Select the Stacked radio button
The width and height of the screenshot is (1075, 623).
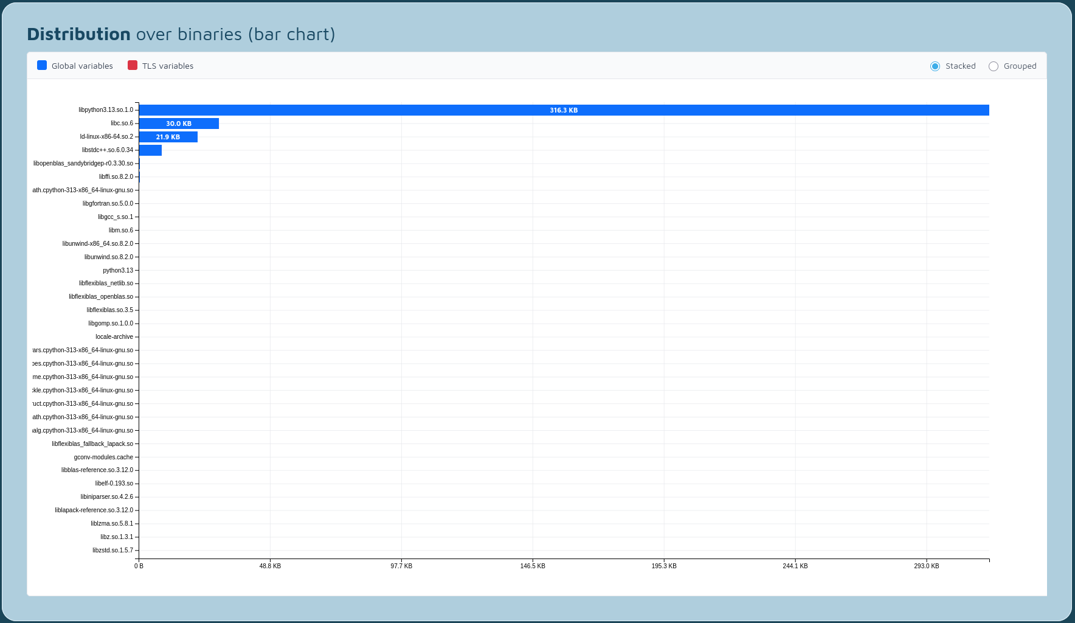(x=935, y=66)
